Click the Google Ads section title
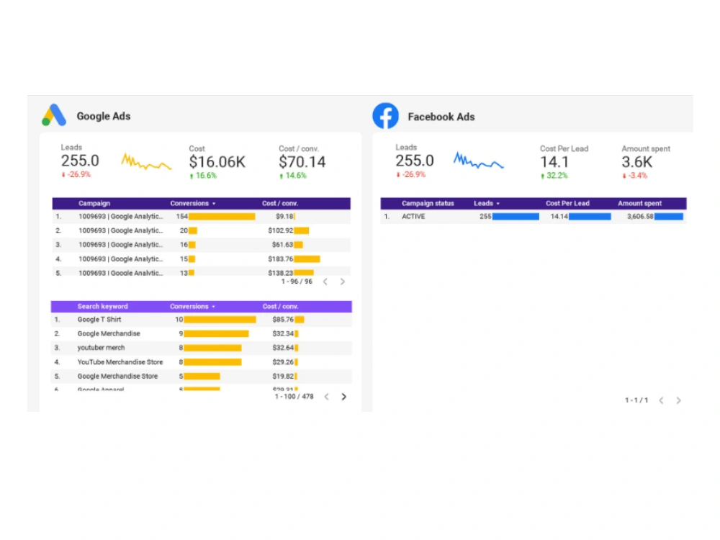This screenshot has height=540, width=720. pos(103,116)
